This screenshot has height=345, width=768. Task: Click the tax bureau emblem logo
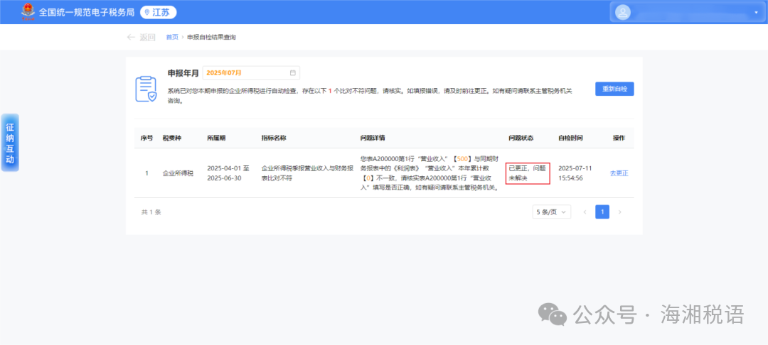(x=28, y=12)
